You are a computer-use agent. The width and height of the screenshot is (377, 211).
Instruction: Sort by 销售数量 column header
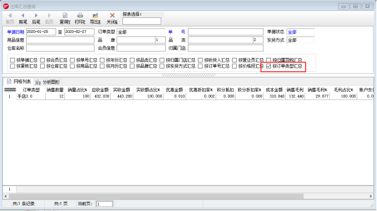click(55, 90)
